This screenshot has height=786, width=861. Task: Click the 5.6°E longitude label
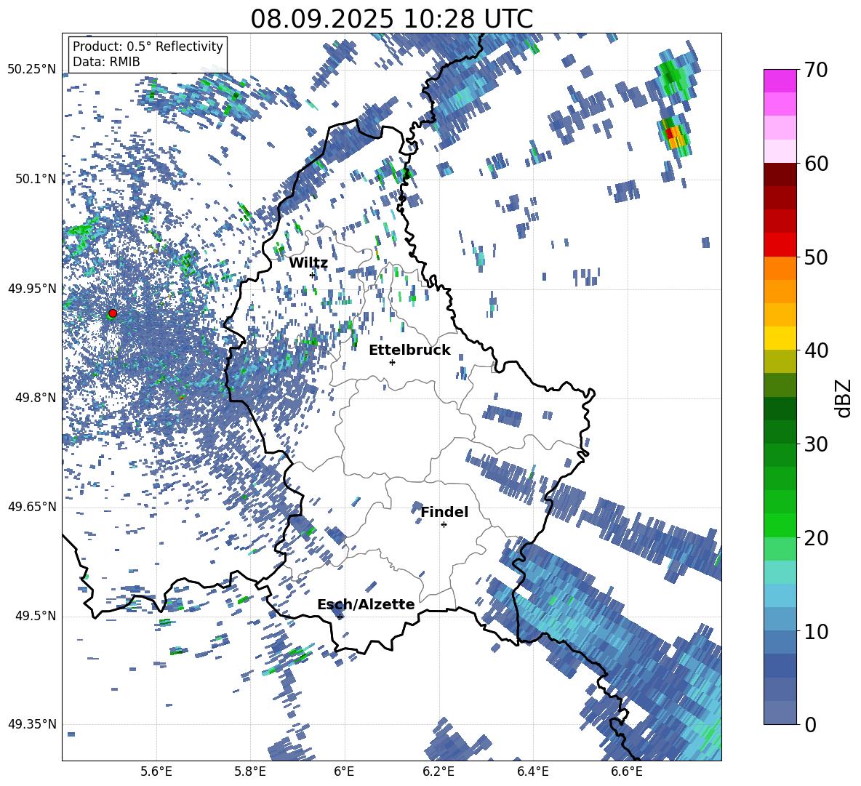click(156, 771)
